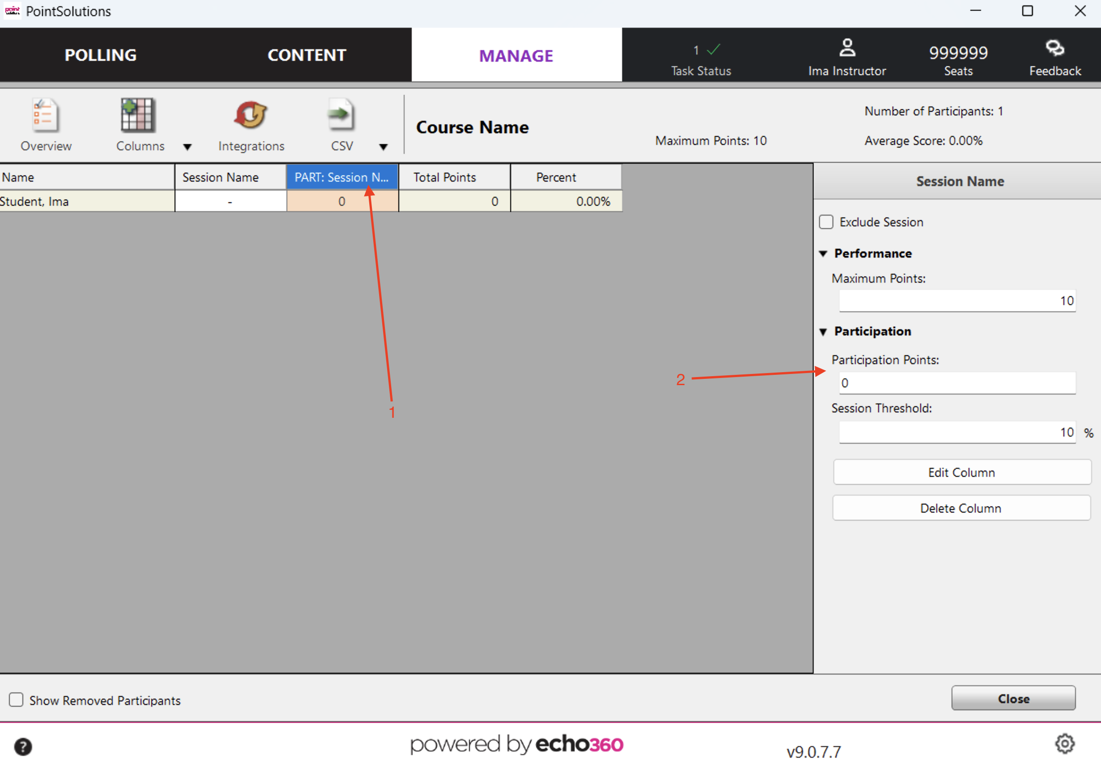The width and height of the screenshot is (1101, 764).
Task: Switch to the CONTENT tab
Action: (307, 55)
